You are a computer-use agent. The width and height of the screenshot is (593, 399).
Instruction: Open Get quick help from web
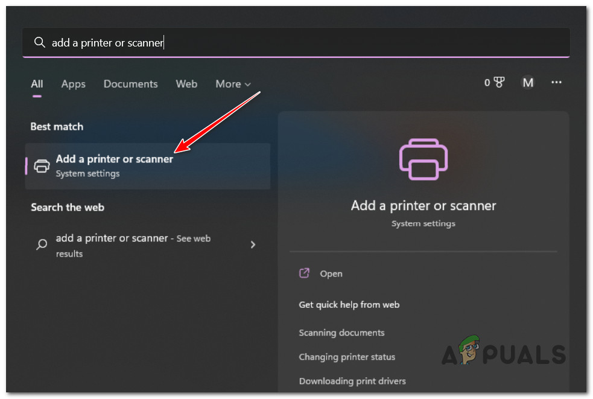pyautogui.click(x=349, y=305)
